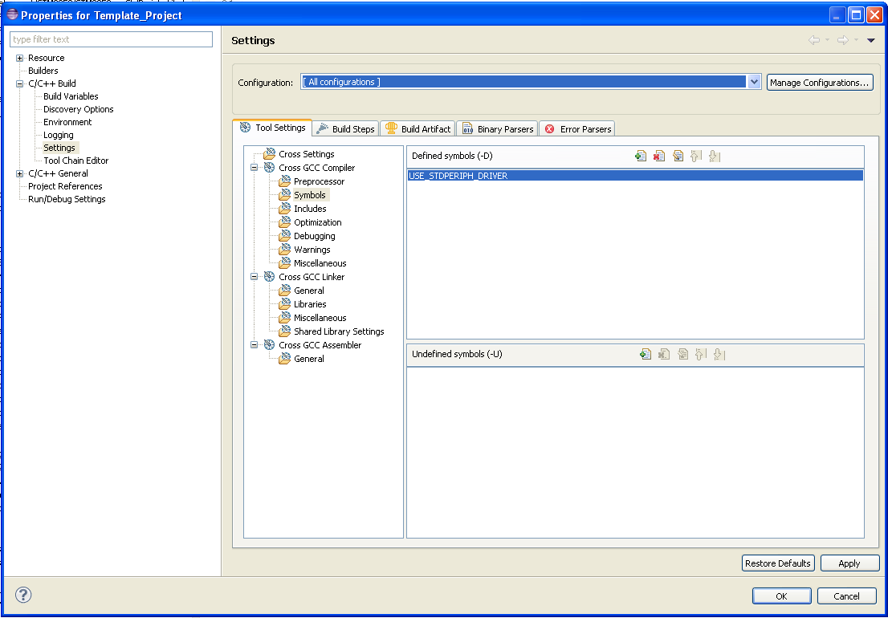The width and height of the screenshot is (888, 618).
Task: Confirm with the OK button
Action: (781, 596)
